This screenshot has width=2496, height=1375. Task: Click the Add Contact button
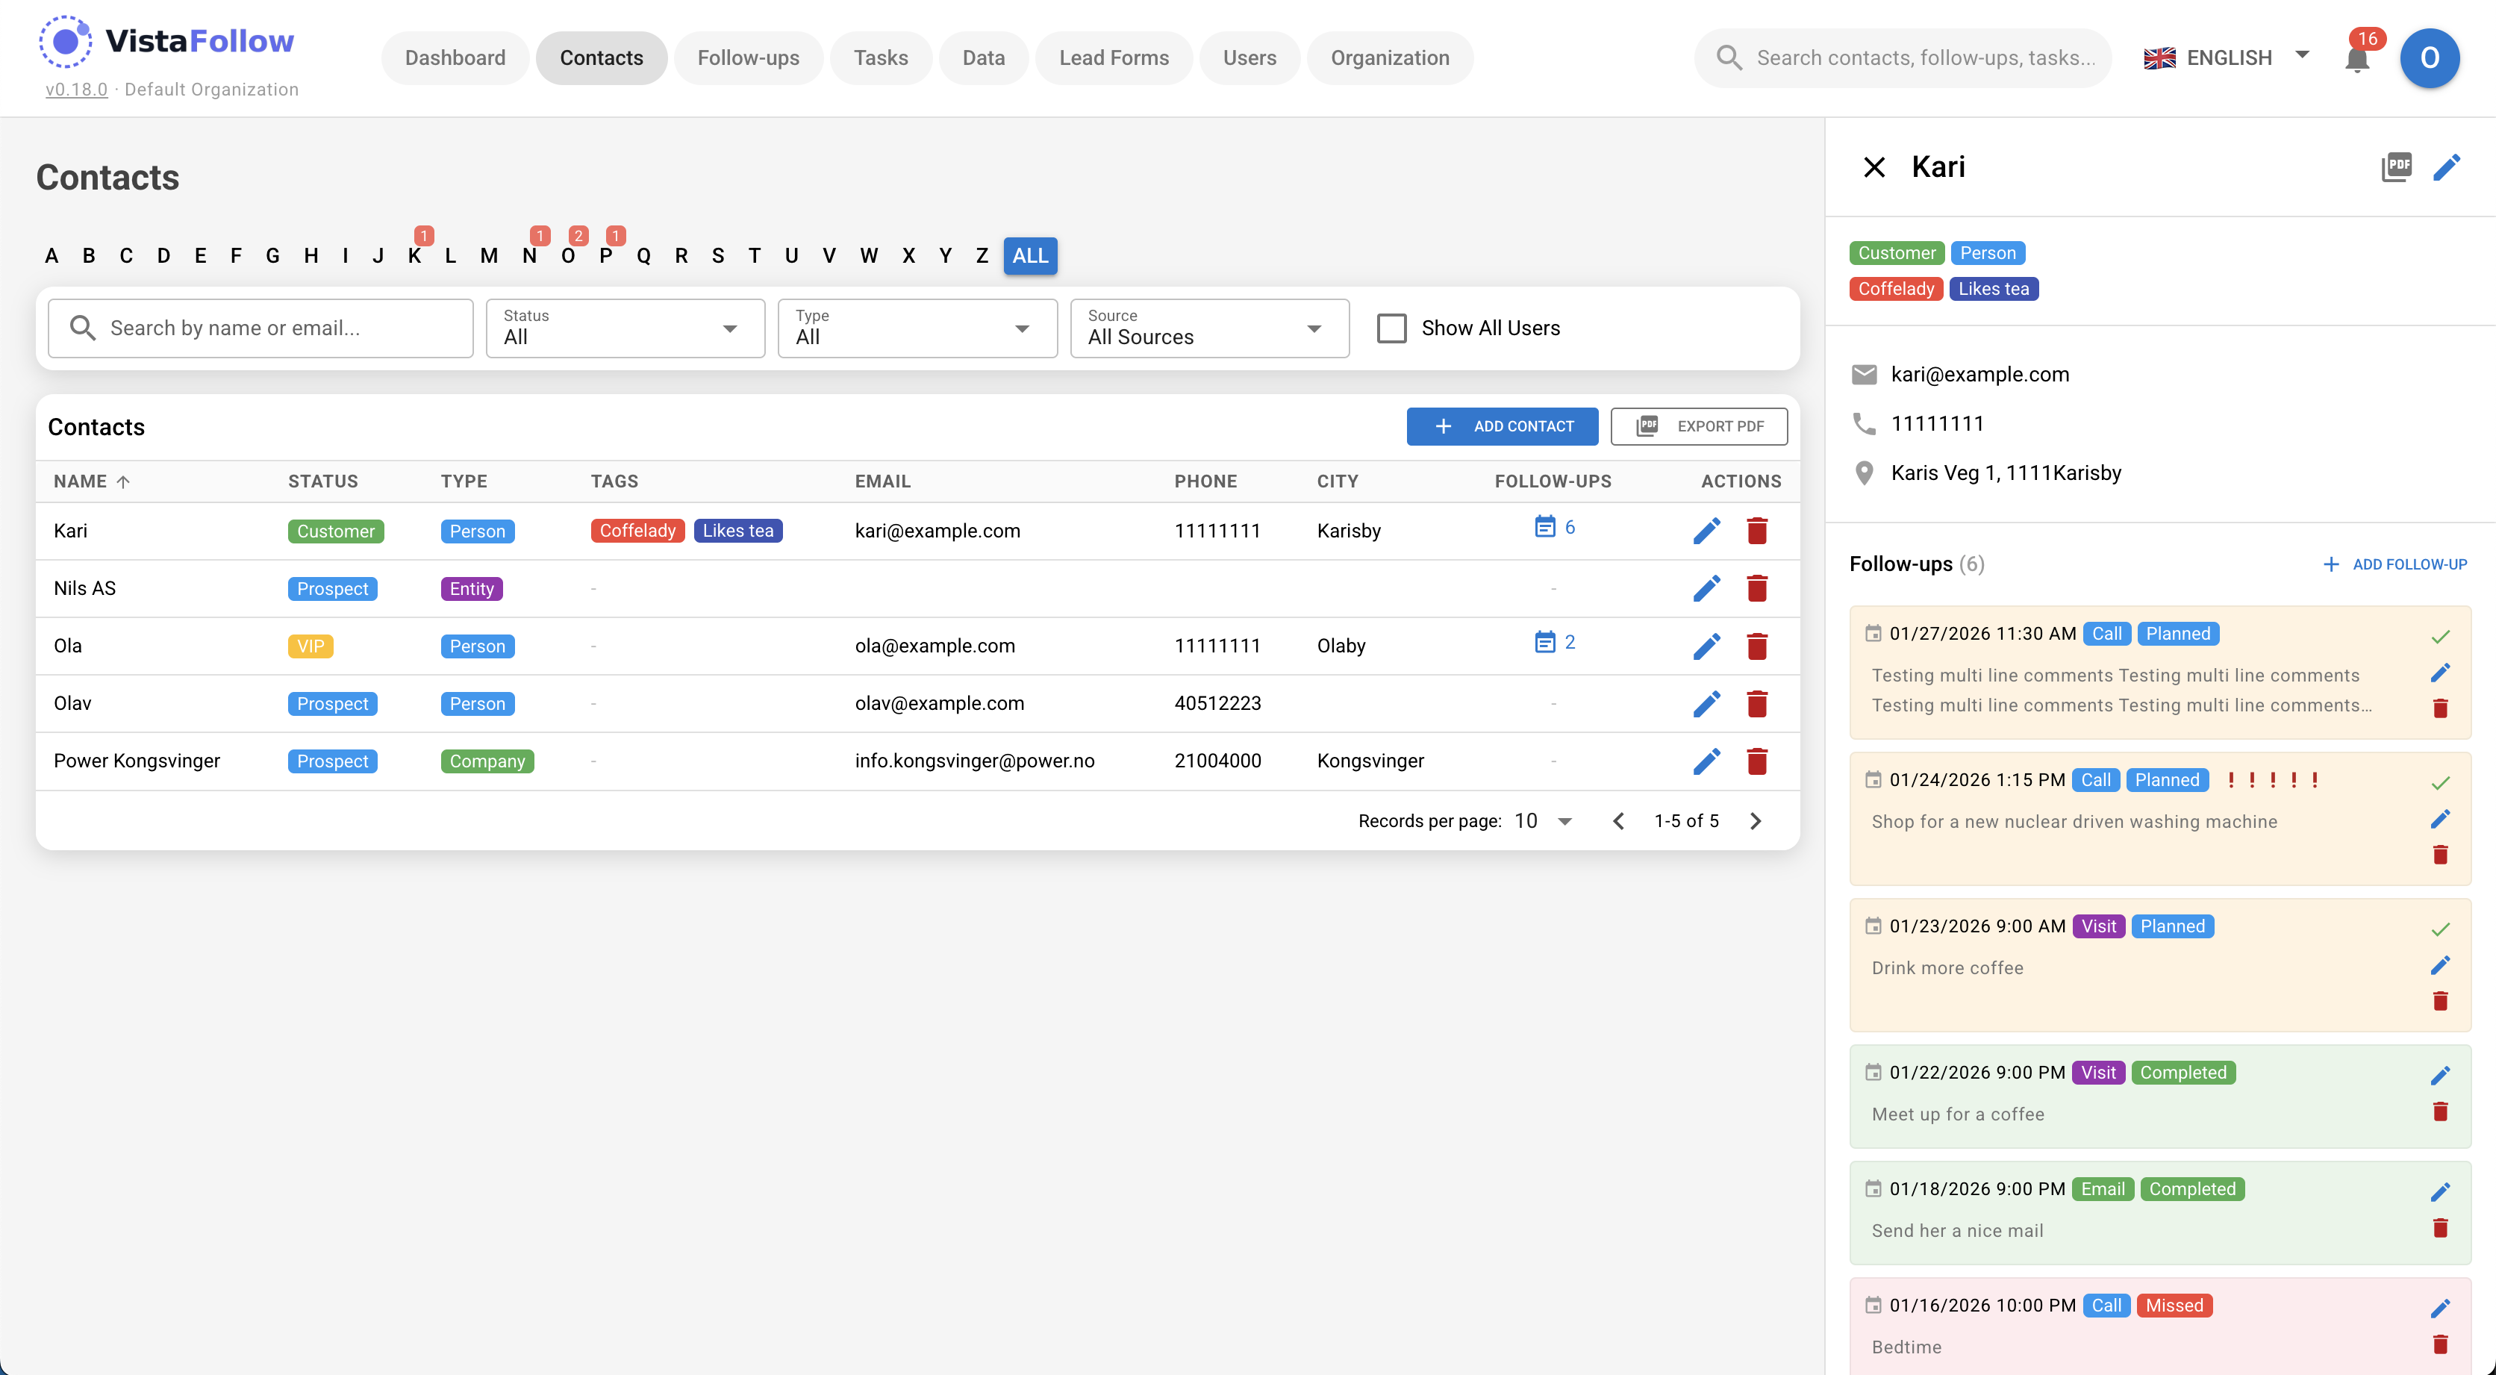pyautogui.click(x=1502, y=426)
